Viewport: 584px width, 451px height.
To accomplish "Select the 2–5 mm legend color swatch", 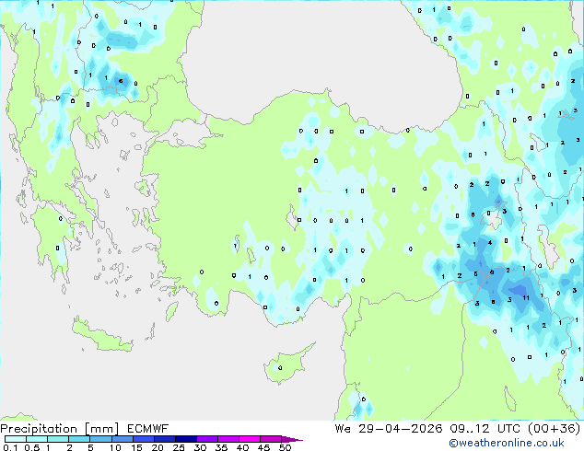I will click(x=79, y=439).
